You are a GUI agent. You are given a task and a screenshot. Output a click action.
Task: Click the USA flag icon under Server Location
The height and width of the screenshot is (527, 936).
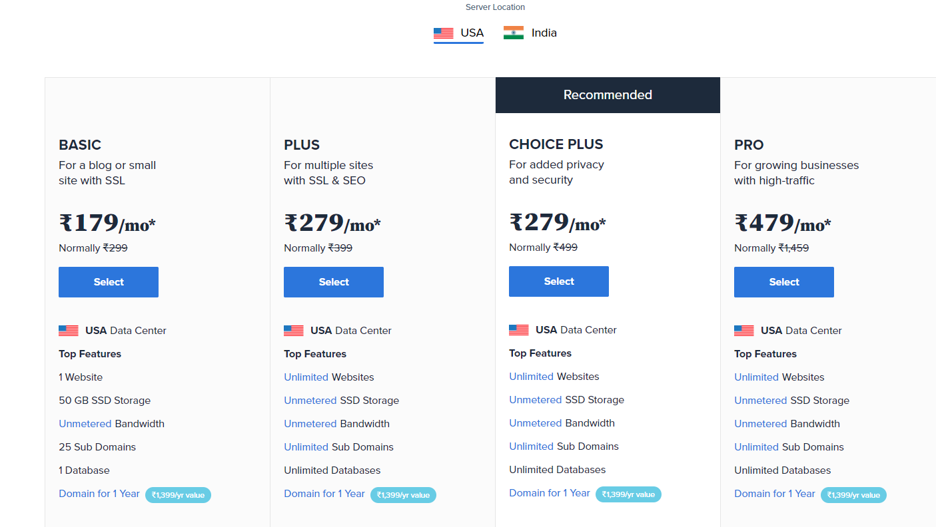coord(444,33)
